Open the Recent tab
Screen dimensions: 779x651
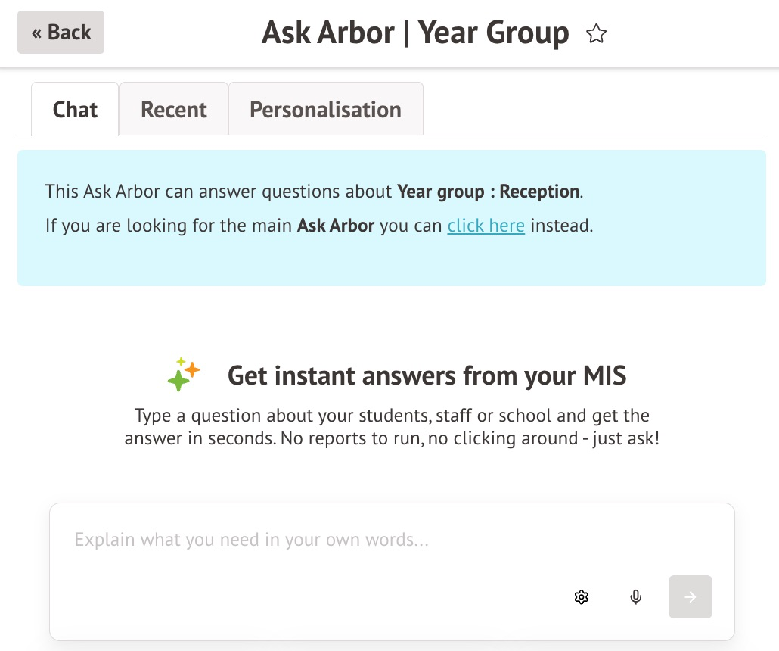click(x=174, y=110)
